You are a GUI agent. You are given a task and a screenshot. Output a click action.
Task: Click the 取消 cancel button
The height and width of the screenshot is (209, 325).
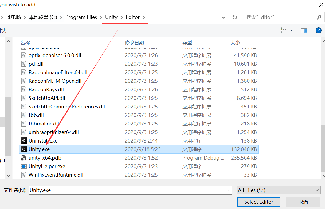click(303, 202)
